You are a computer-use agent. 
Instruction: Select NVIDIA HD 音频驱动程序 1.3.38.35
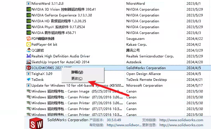pos(59,21)
